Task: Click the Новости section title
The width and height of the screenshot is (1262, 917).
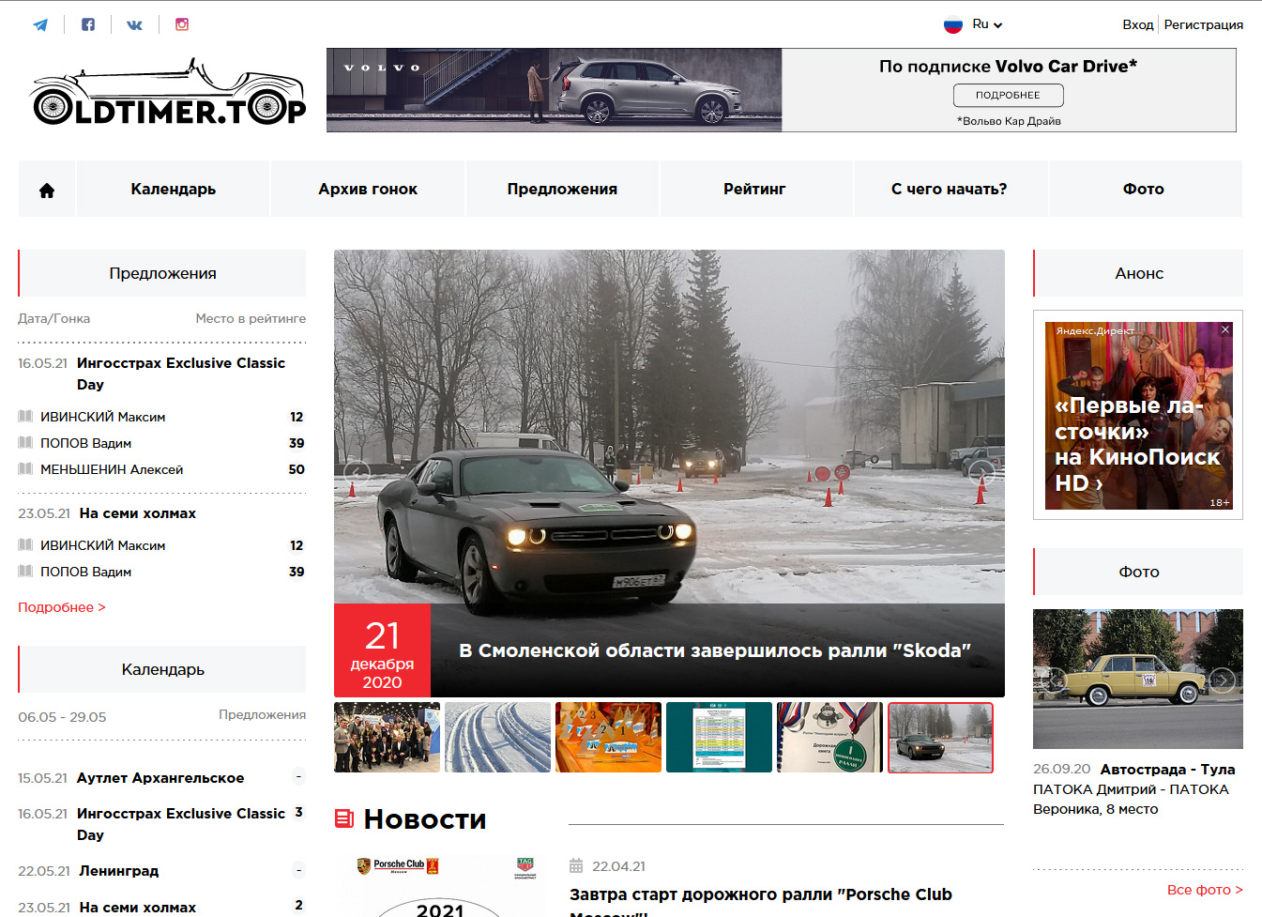Action: click(x=425, y=819)
